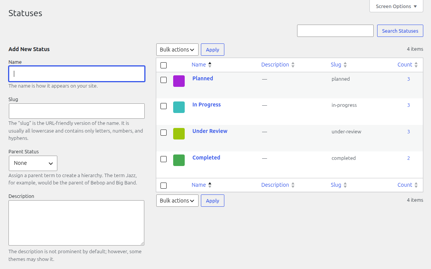Focus the Slug input field

(77, 111)
